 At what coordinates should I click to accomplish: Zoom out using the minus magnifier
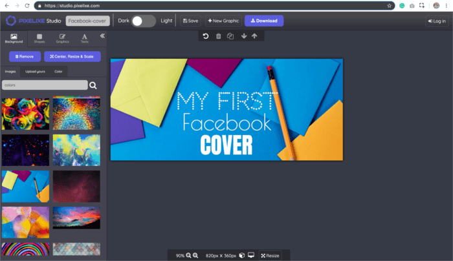click(188, 256)
